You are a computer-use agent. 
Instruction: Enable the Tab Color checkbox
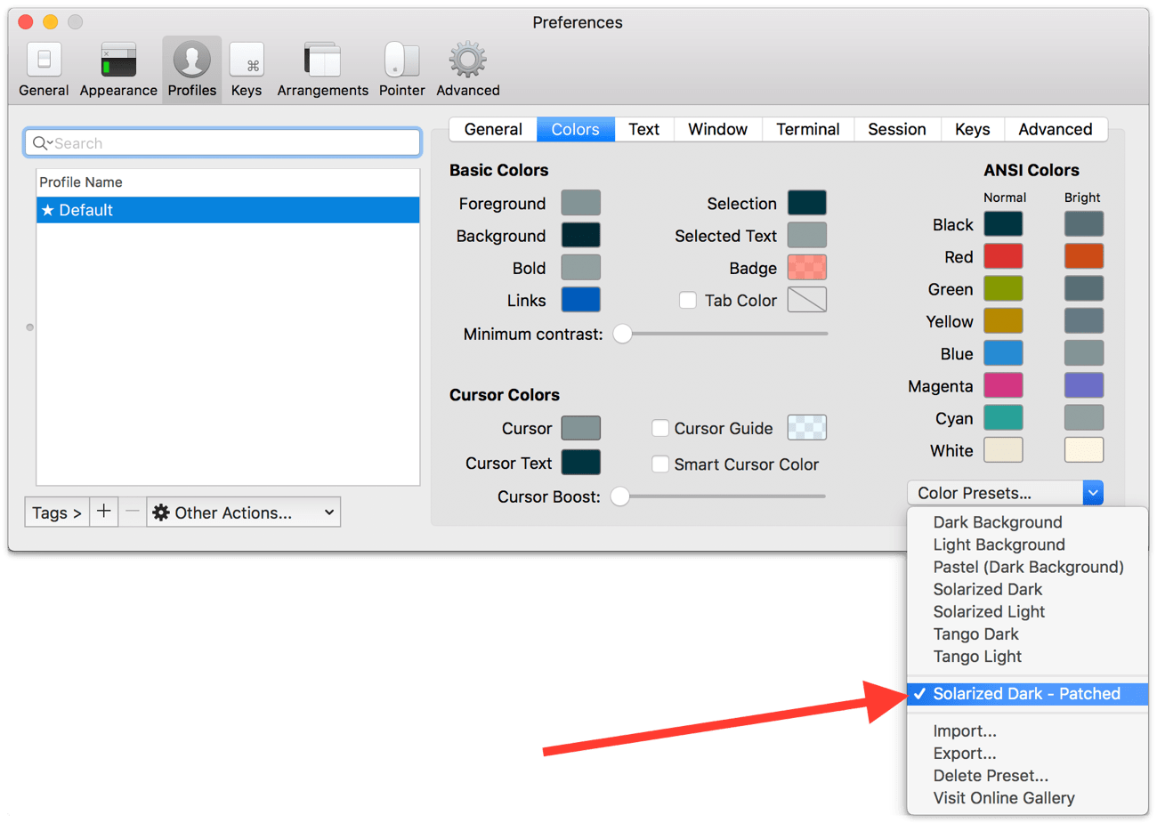(688, 301)
